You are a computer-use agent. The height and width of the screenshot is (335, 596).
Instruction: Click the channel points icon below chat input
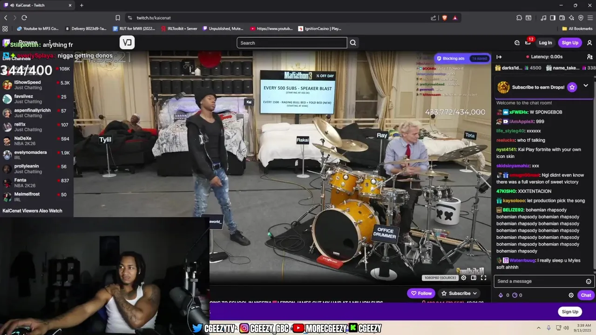pyautogui.click(x=515, y=295)
